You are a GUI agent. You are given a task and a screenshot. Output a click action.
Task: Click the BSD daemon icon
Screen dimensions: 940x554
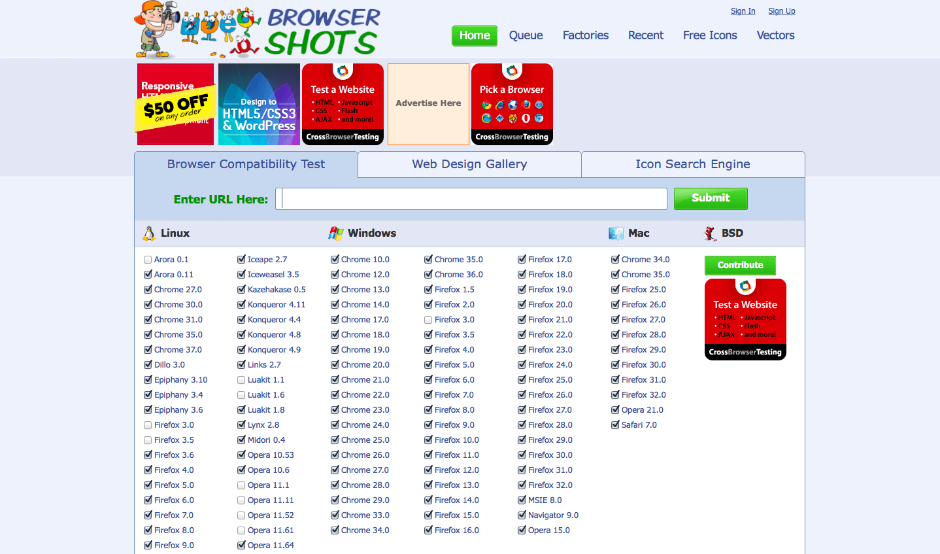pyautogui.click(x=710, y=234)
